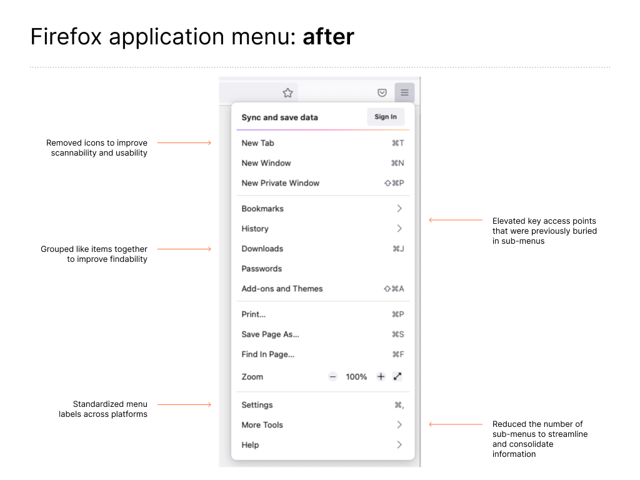640x480 pixels.
Task: Open the More Tools submenu
Action: [322, 425]
